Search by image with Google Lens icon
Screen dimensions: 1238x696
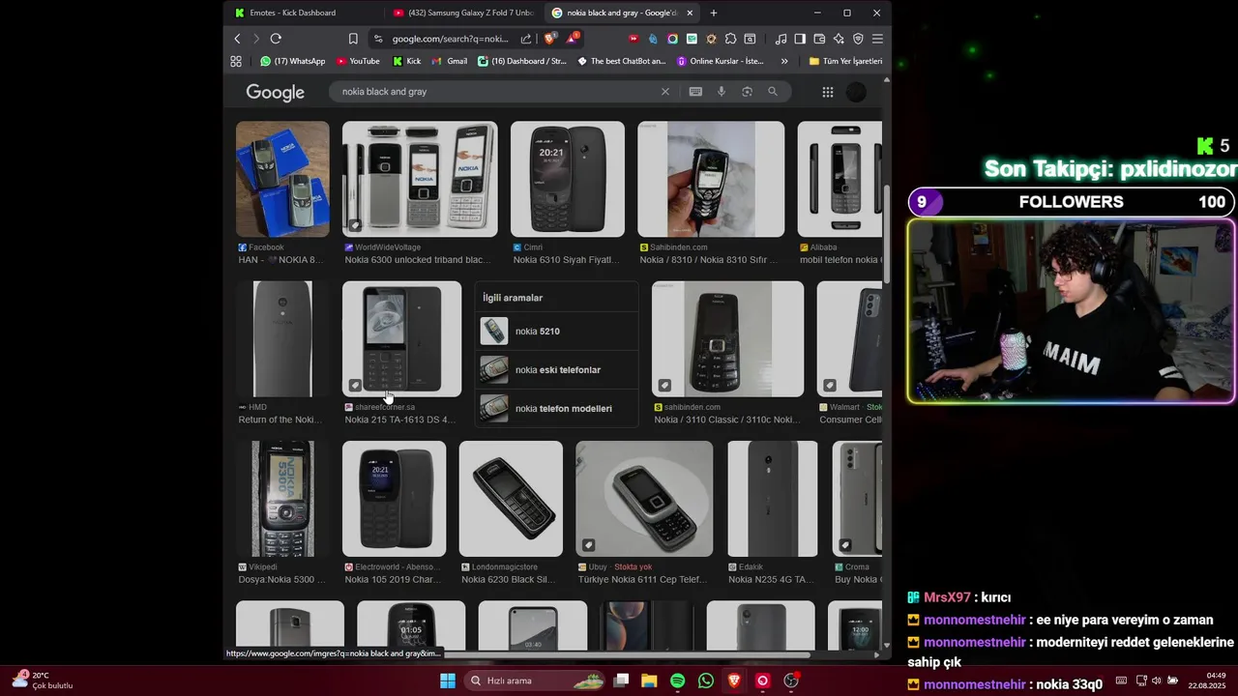[747, 92]
